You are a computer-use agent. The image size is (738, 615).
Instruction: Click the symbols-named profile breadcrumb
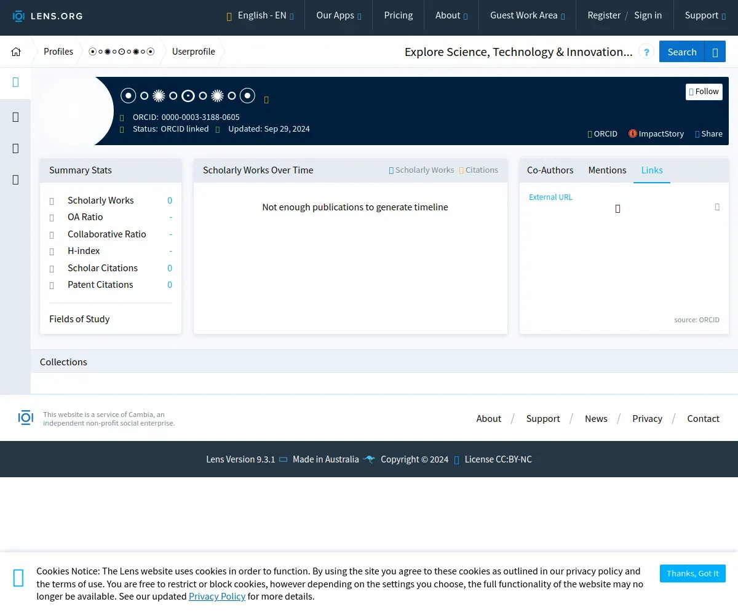tap(122, 52)
